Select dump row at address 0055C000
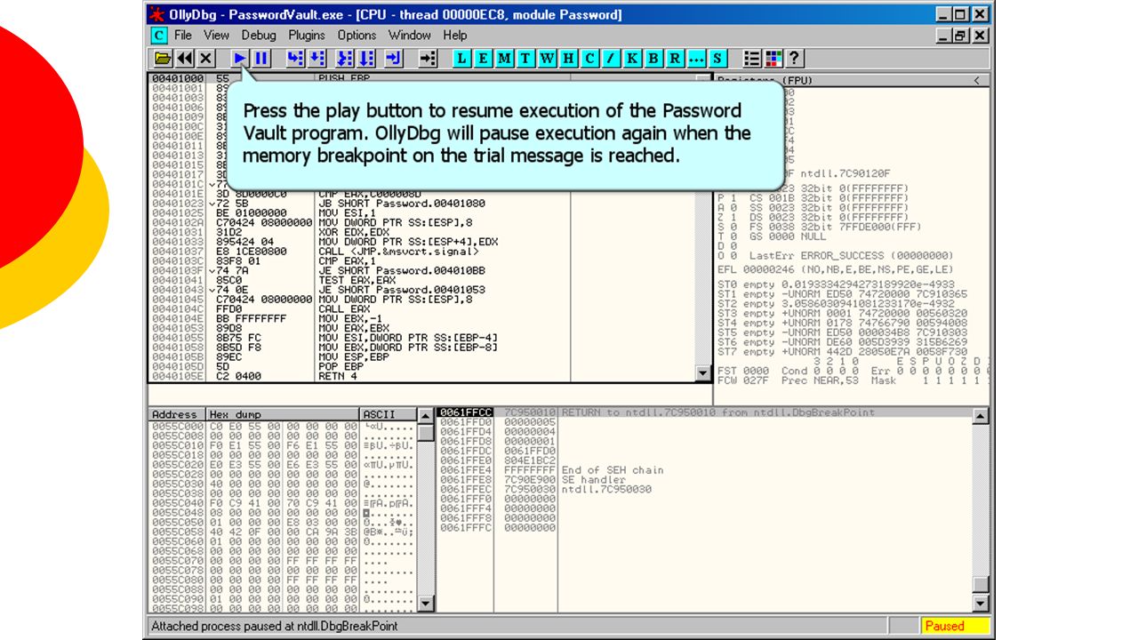 tap(283, 426)
